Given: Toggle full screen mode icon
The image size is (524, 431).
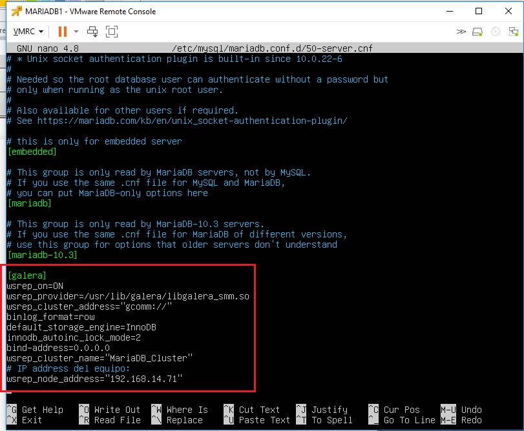Looking at the screenshot, I should click(112, 32).
